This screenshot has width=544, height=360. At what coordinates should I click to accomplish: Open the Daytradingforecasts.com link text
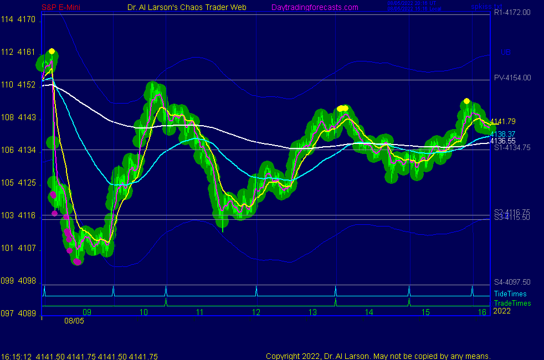pyautogui.click(x=315, y=7)
